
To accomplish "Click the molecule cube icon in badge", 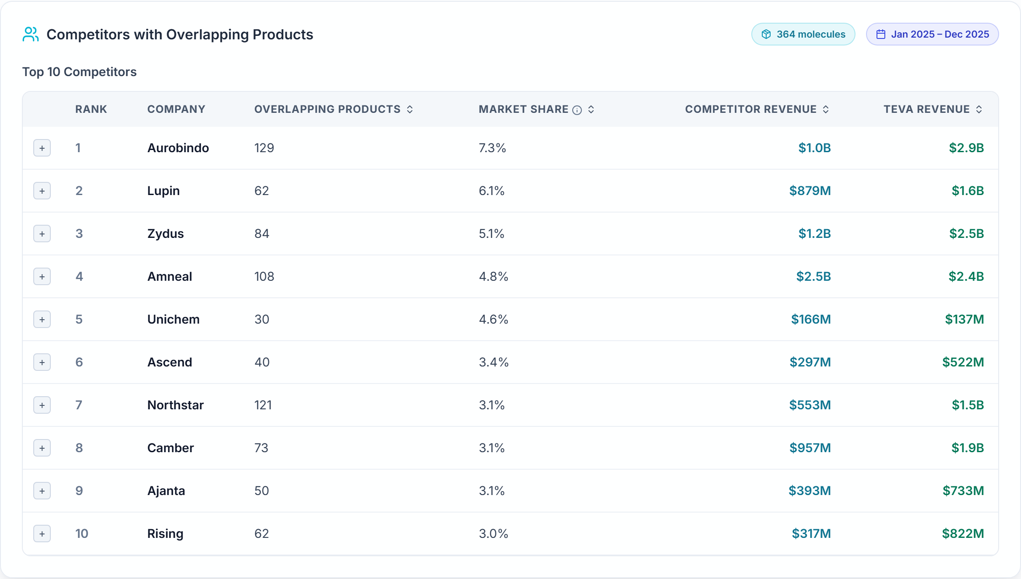I will point(766,34).
